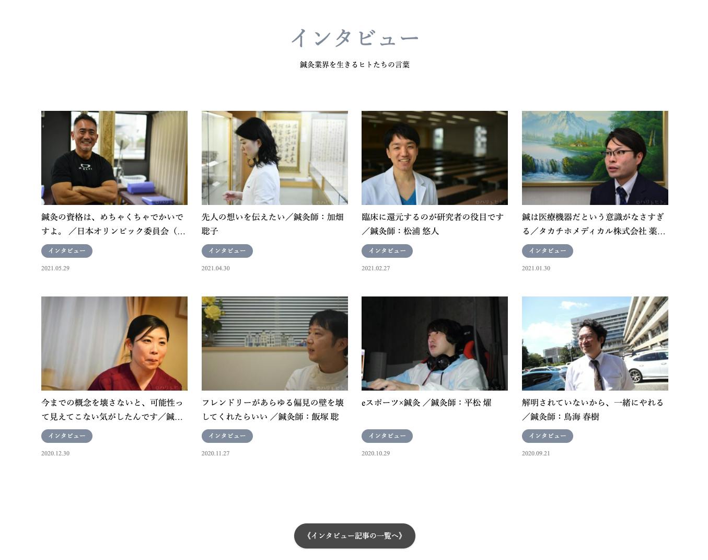Open article 臨床に還元するのが研究者の役目です

pyautogui.click(x=433, y=224)
